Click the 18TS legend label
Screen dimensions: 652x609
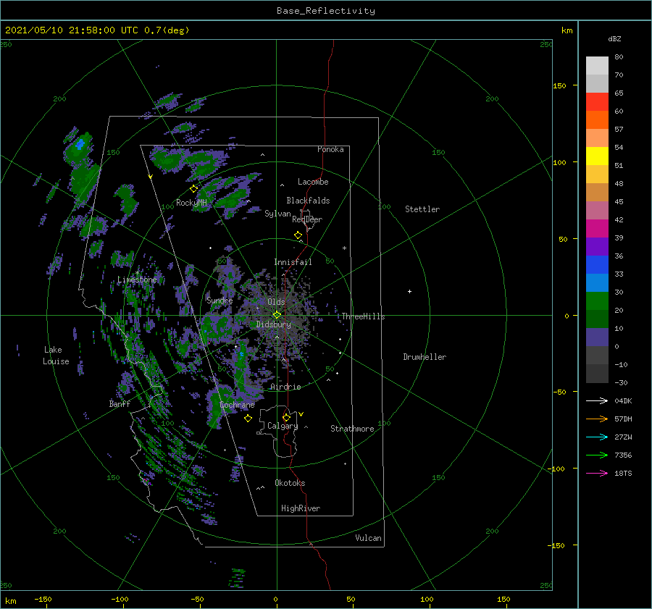coord(623,473)
